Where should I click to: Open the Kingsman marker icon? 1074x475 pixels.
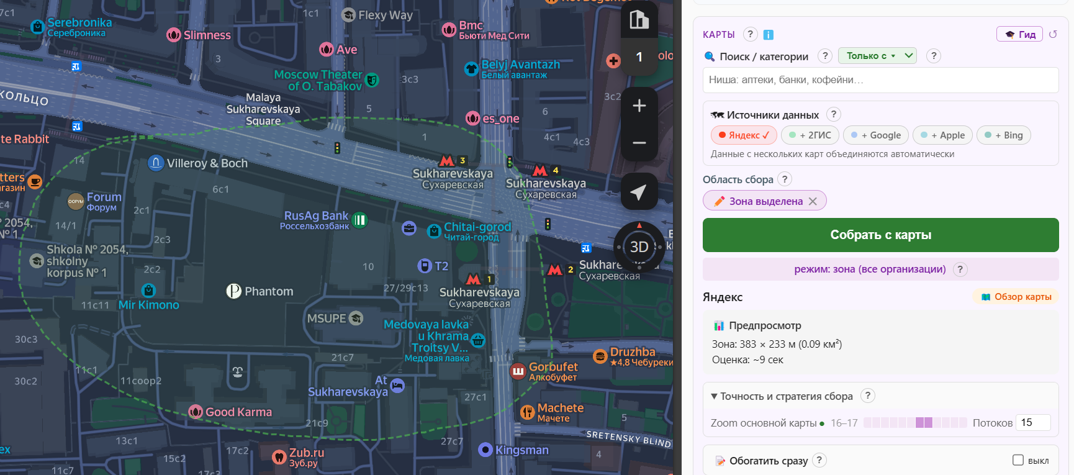point(485,450)
